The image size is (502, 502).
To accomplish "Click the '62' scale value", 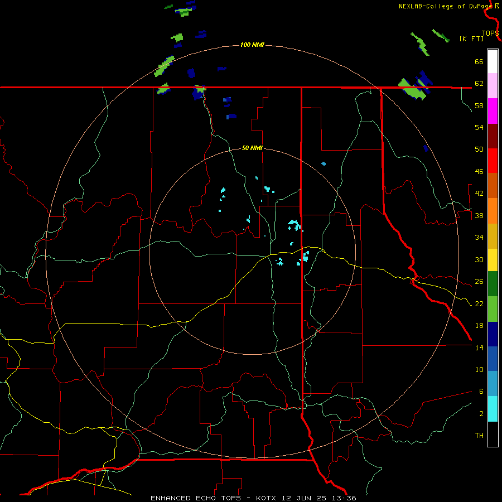I will click(x=479, y=84).
